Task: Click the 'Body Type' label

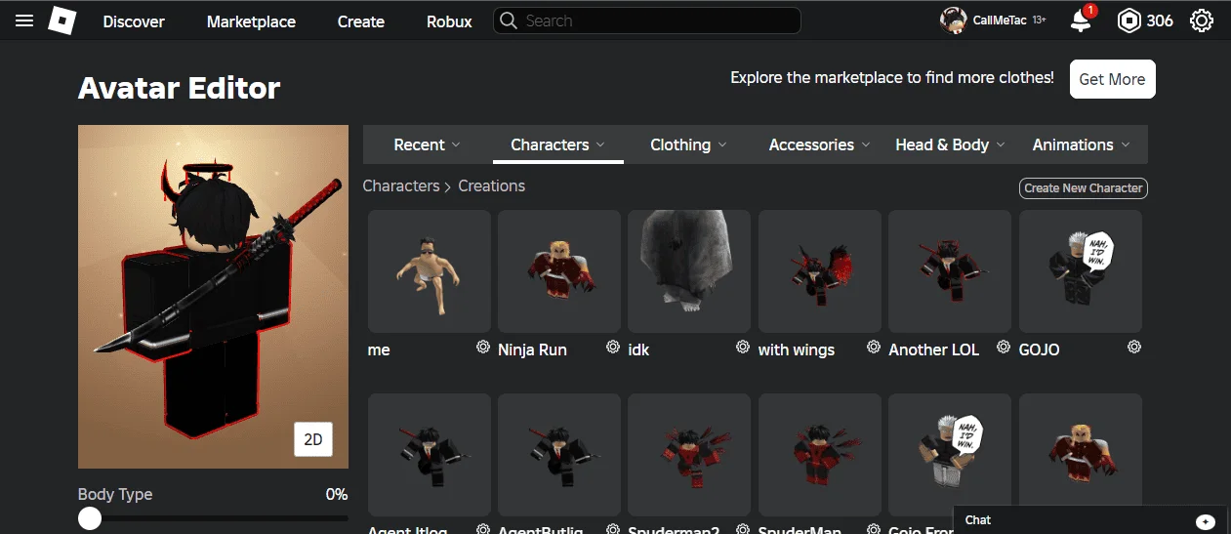Action: (115, 494)
